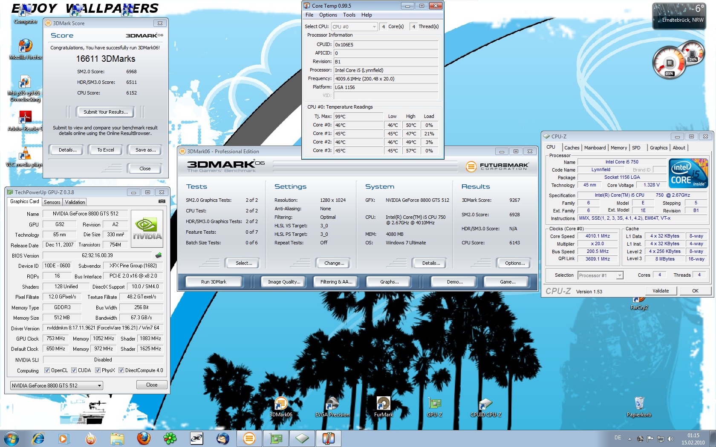Toggle the CUDA checkbox in GPU-Z
Viewport: 716px width, 447px height.
tap(74, 370)
